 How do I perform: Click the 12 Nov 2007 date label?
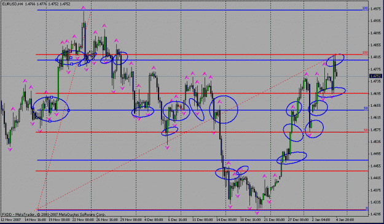tap(11, 220)
